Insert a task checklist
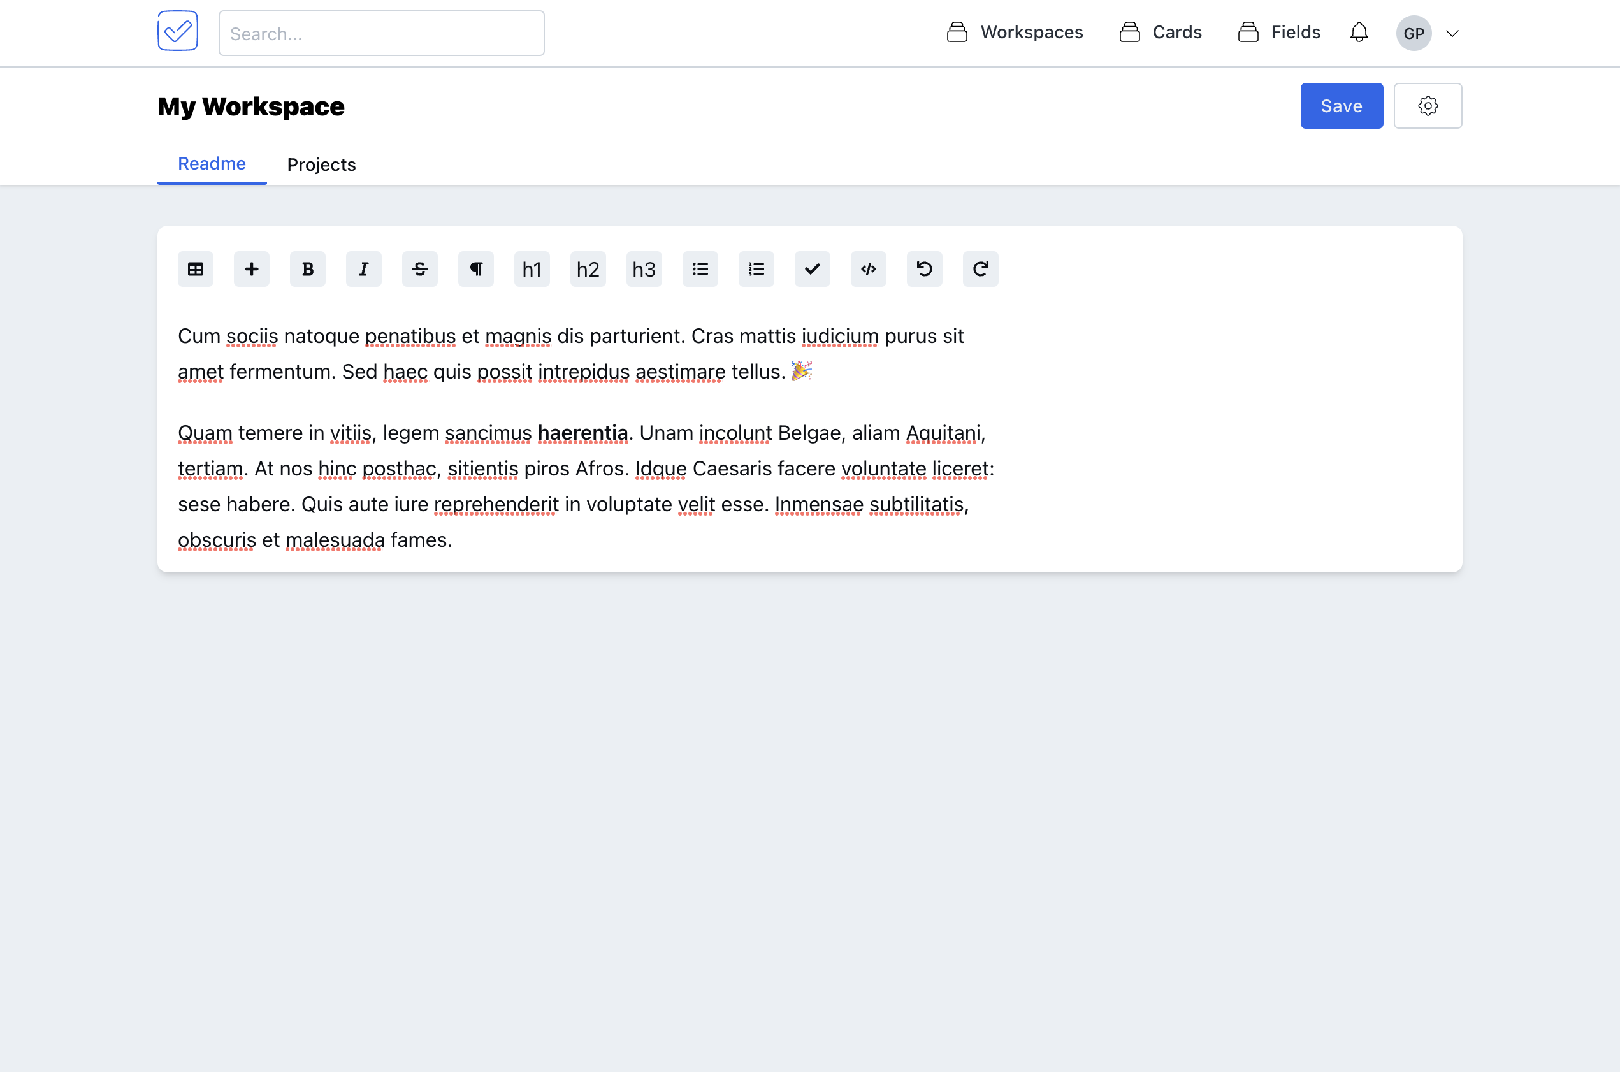Image resolution: width=1620 pixels, height=1072 pixels. tap(812, 269)
